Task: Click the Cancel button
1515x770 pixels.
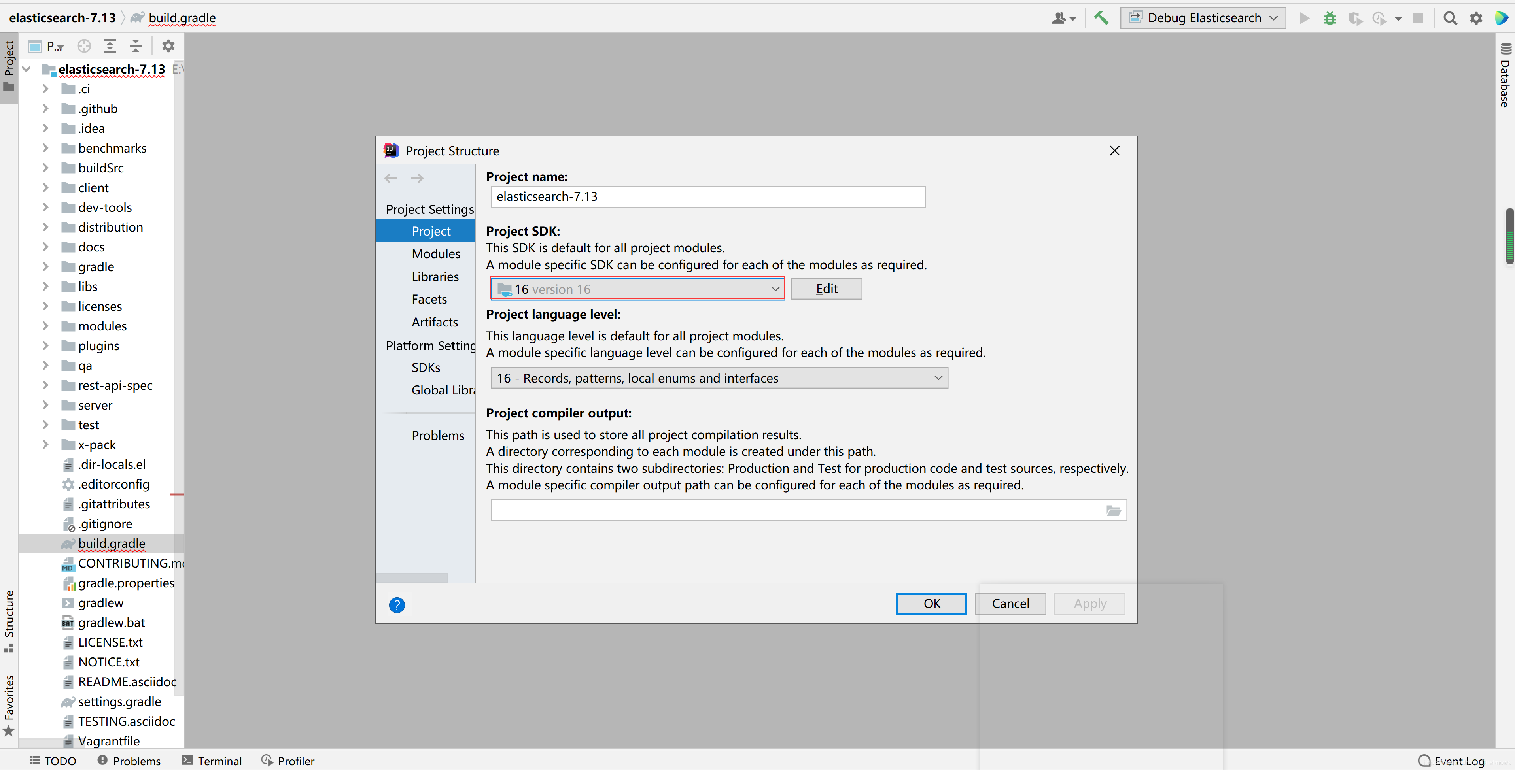Action: 1010,604
